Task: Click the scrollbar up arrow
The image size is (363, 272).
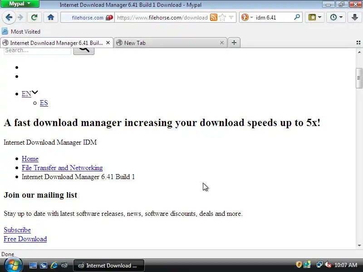Action: coord(359,52)
